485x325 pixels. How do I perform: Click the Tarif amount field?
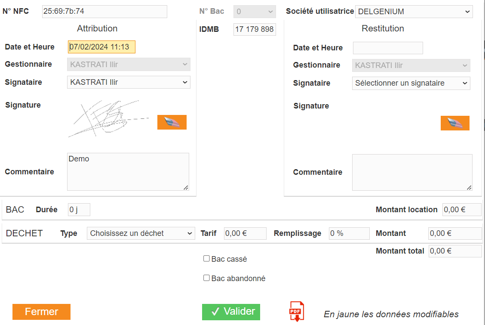pos(245,233)
